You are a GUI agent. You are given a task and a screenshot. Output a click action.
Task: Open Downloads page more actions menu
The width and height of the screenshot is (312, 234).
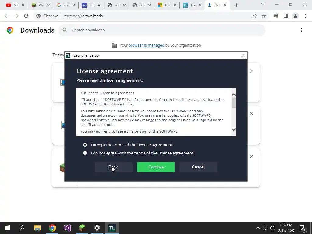point(302,30)
